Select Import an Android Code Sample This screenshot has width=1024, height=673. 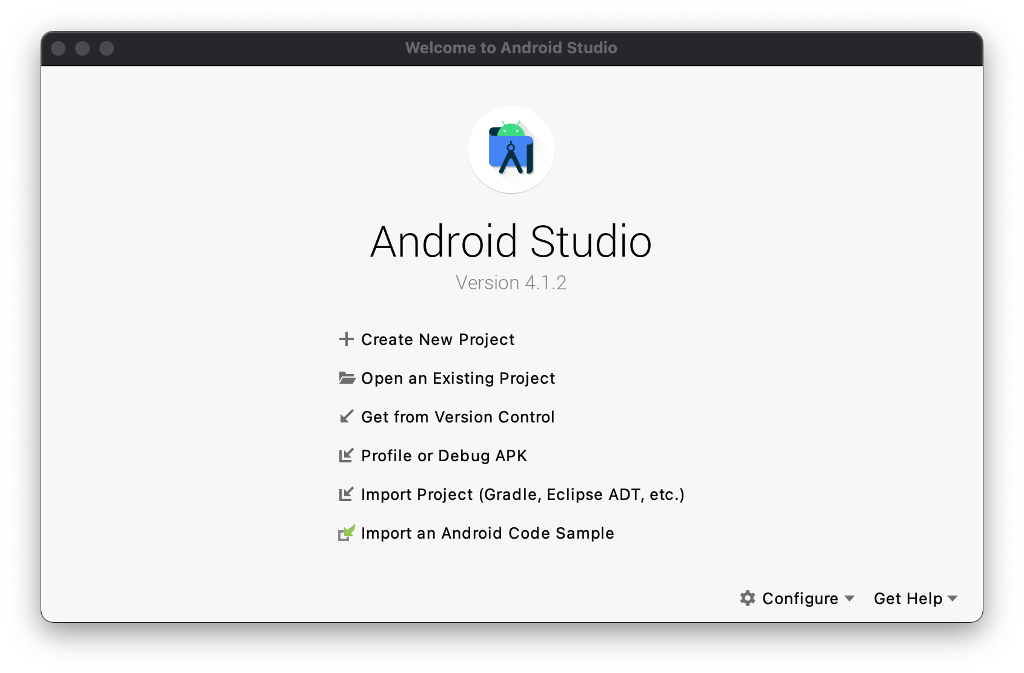(487, 533)
